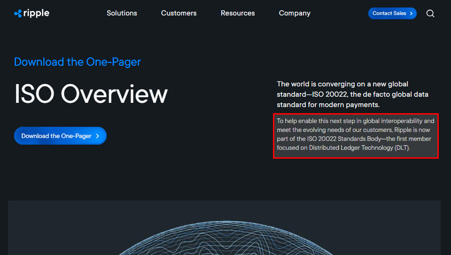
Task: Open the Solutions menu
Action: tap(122, 13)
